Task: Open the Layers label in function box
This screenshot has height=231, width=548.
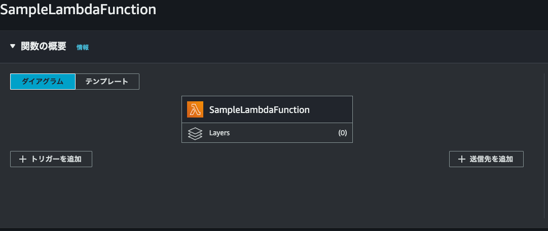Action: [x=220, y=133]
